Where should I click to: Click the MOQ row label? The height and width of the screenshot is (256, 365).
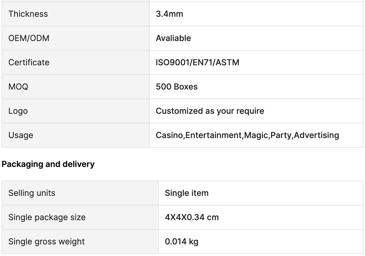pos(18,87)
